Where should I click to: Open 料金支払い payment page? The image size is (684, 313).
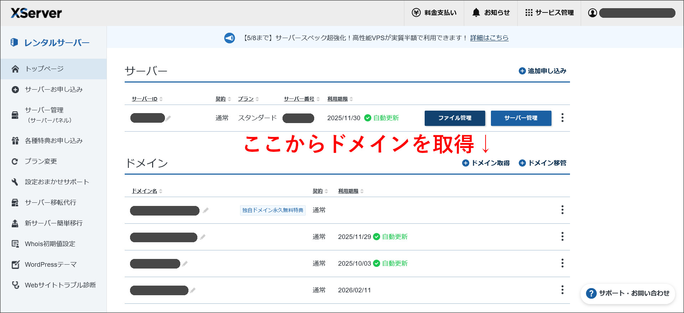[x=434, y=13]
